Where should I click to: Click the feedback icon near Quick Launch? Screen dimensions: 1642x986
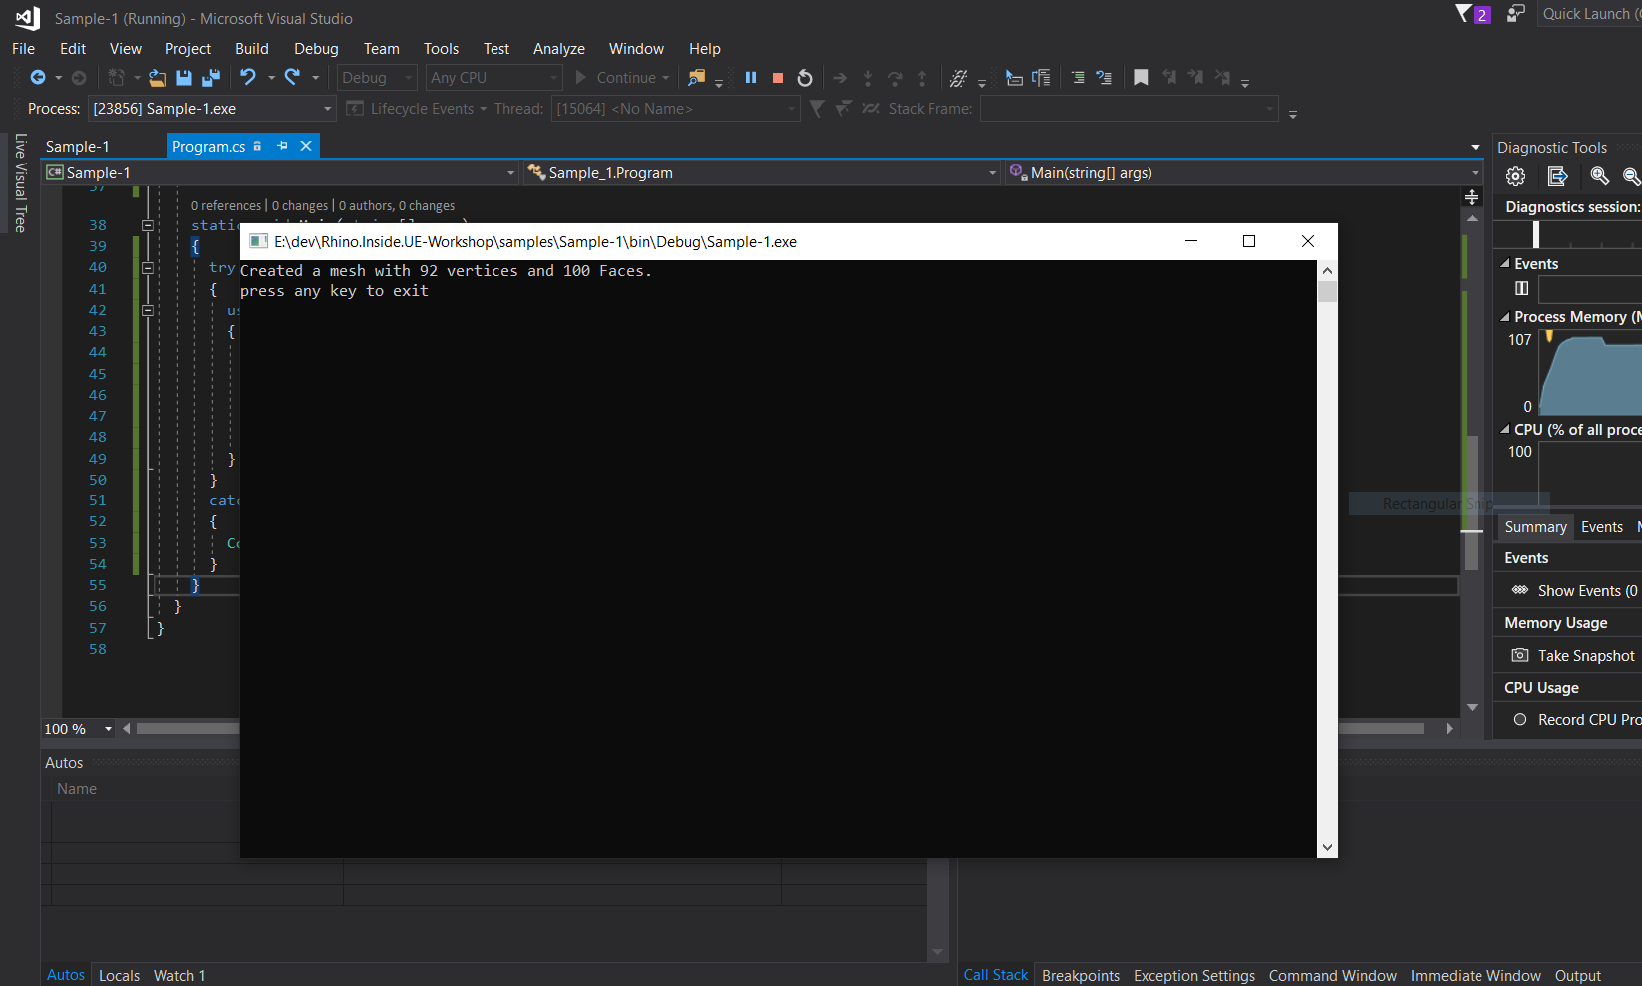pyautogui.click(x=1515, y=13)
